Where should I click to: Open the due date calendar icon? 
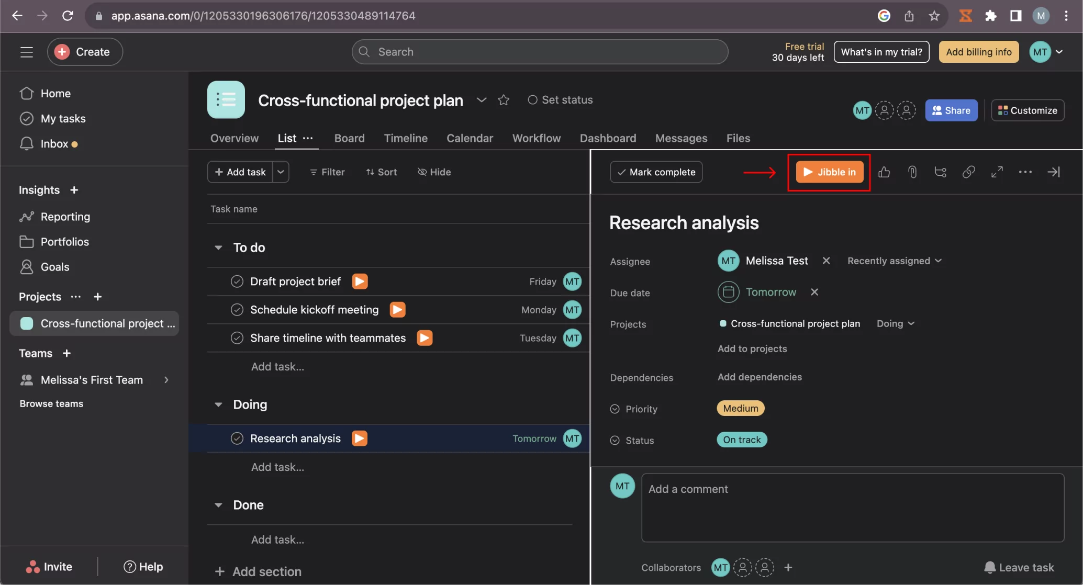click(728, 292)
